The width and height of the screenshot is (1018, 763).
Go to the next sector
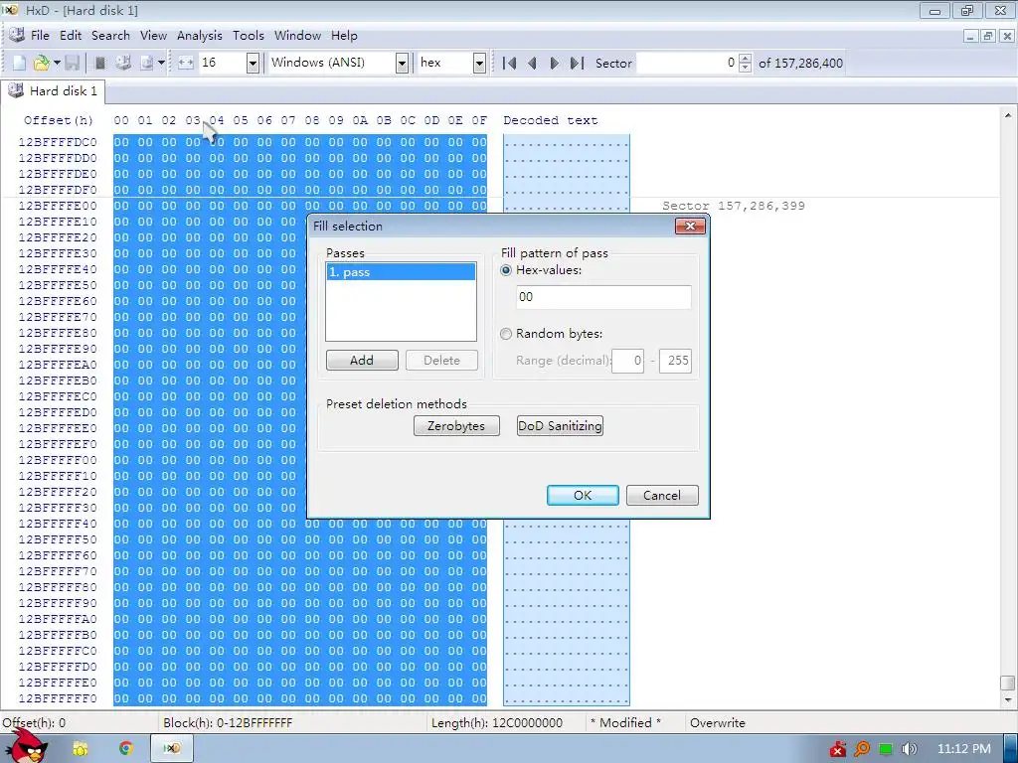[x=554, y=63]
